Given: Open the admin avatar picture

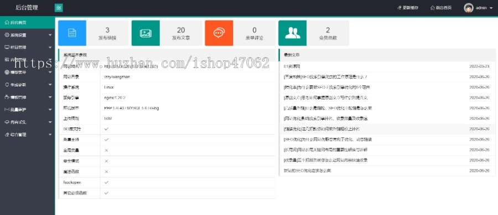Looking at the screenshot, I should point(469,8).
